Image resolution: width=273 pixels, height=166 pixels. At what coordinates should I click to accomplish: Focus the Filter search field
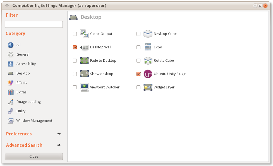coord(34,24)
